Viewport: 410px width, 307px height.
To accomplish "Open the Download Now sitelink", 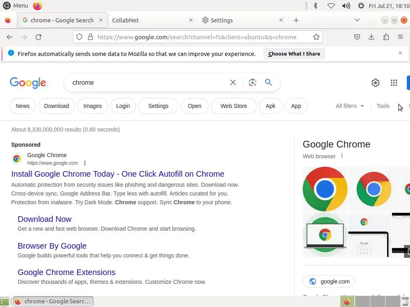I will point(44,219).
